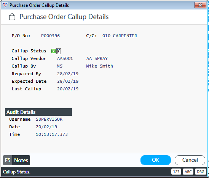
Task: Click the Last Callup date 20/02/19
Action: [x=68, y=89]
